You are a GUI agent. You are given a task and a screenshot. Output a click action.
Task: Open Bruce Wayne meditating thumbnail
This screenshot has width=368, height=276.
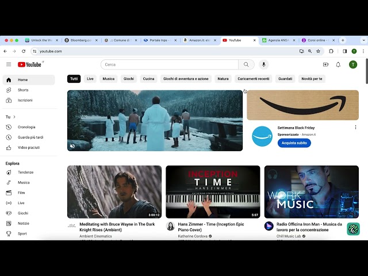point(114,192)
